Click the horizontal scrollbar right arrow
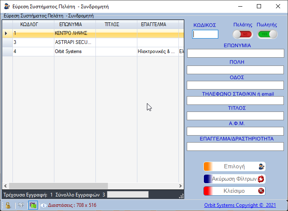 180,186
